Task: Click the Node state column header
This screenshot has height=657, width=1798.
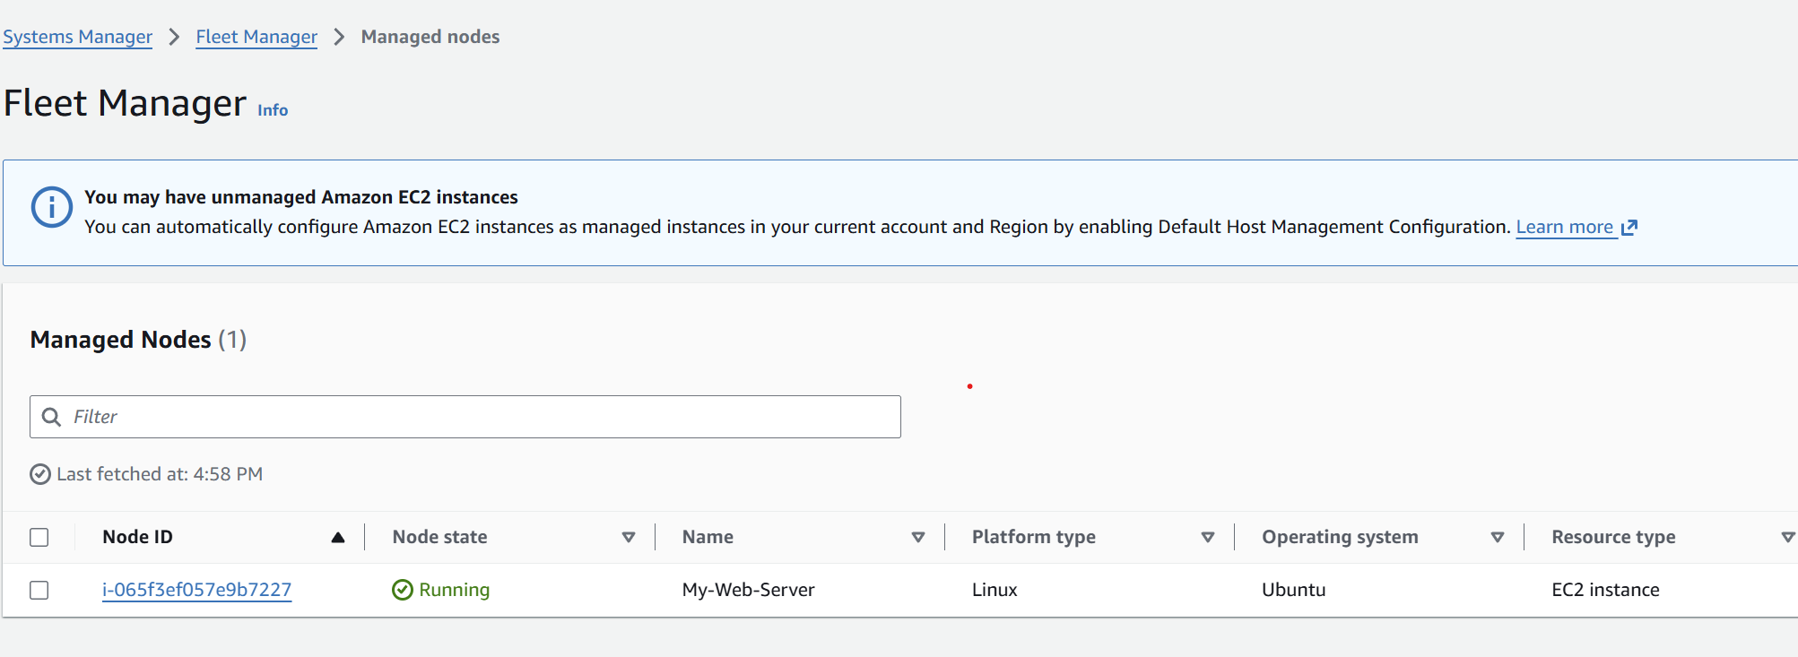Action: [x=439, y=537]
